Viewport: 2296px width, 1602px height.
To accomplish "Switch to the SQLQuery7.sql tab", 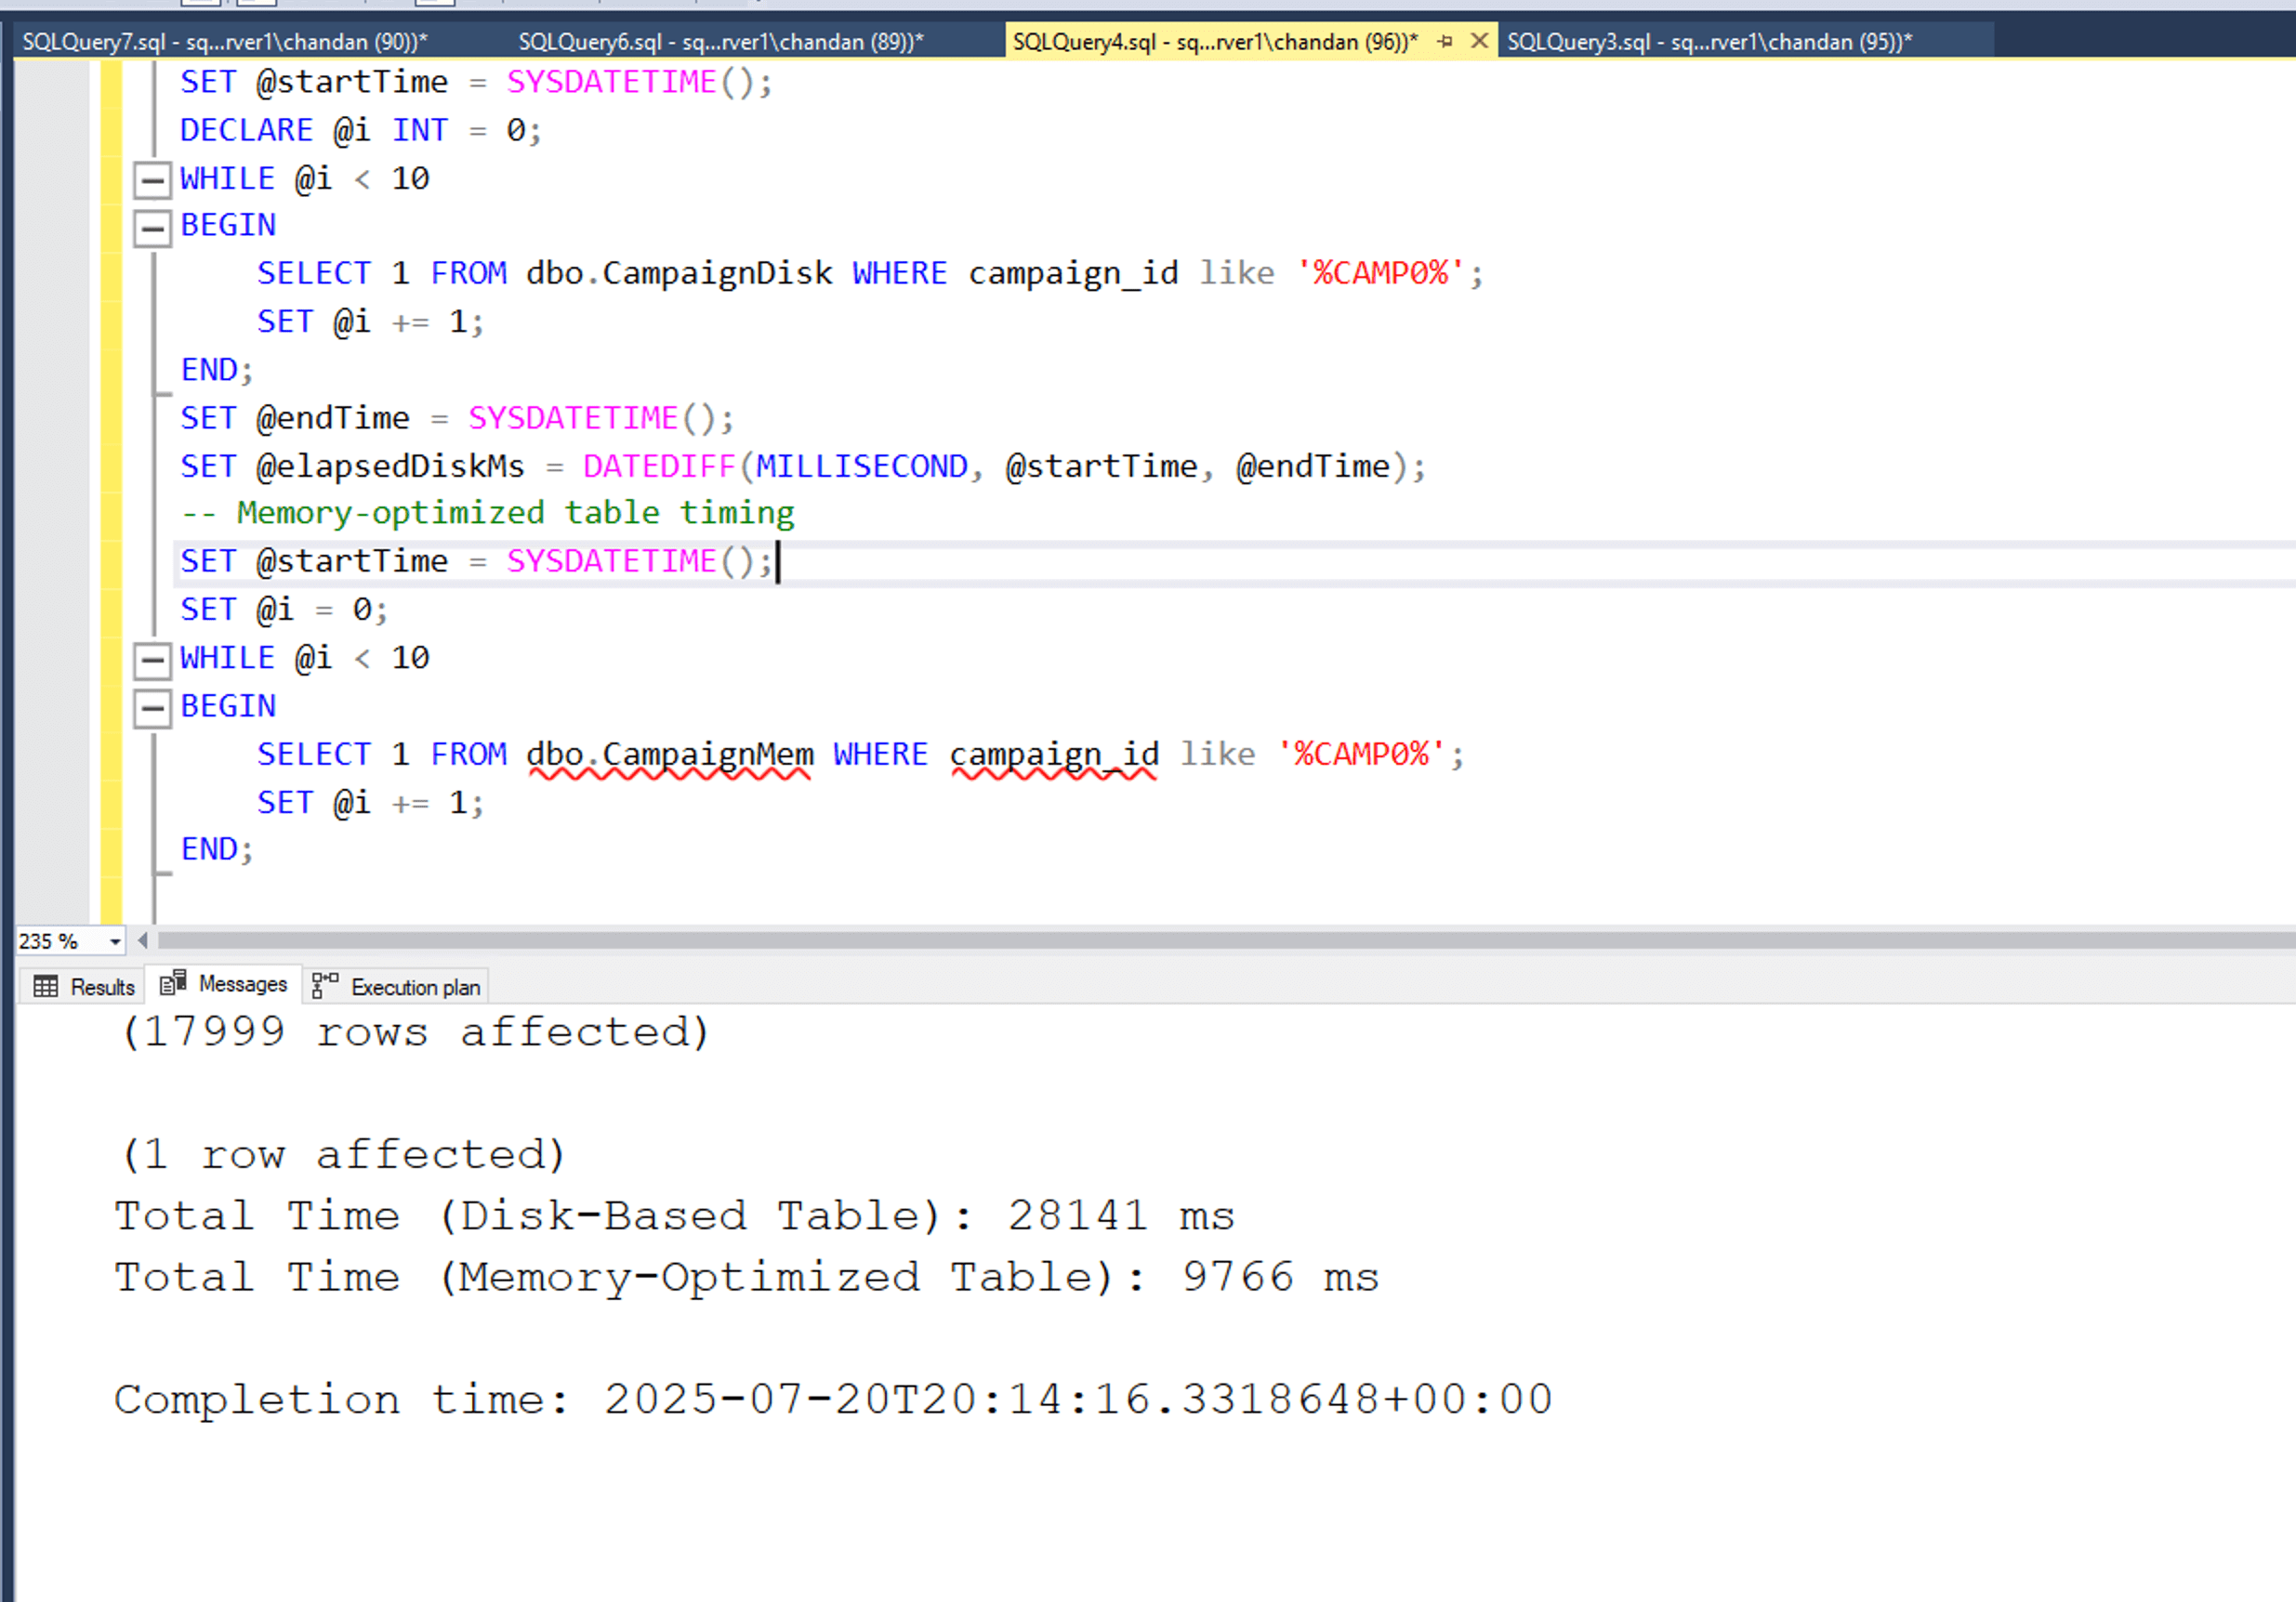I will (225, 42).
